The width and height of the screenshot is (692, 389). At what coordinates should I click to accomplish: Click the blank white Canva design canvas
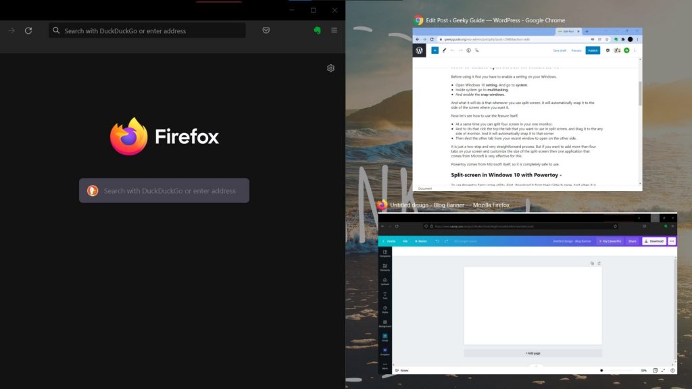pos(533,305)
